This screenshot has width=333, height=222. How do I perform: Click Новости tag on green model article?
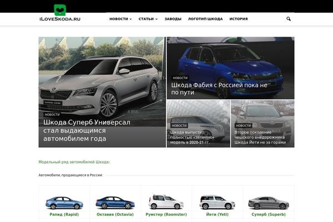click(179, 125)
